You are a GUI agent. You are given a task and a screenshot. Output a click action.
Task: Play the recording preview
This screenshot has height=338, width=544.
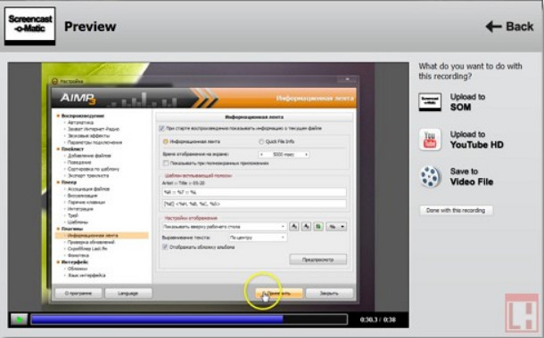(x=19, y=319)
